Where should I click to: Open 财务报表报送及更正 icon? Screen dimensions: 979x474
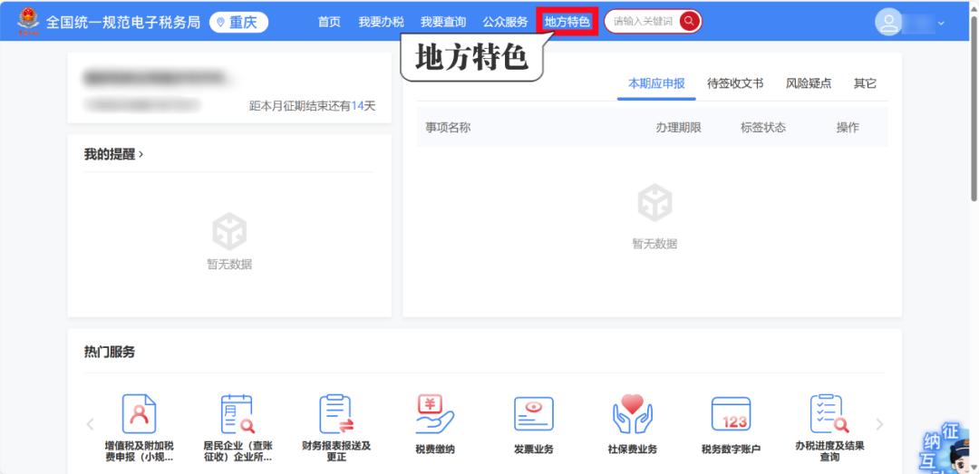click(x=336, y=415)
